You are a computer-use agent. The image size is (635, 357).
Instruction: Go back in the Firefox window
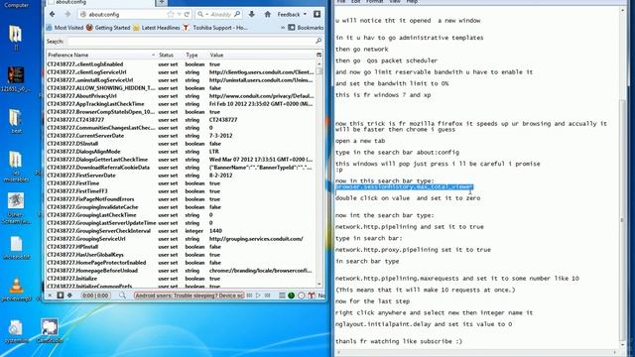(x=53, y=14)
